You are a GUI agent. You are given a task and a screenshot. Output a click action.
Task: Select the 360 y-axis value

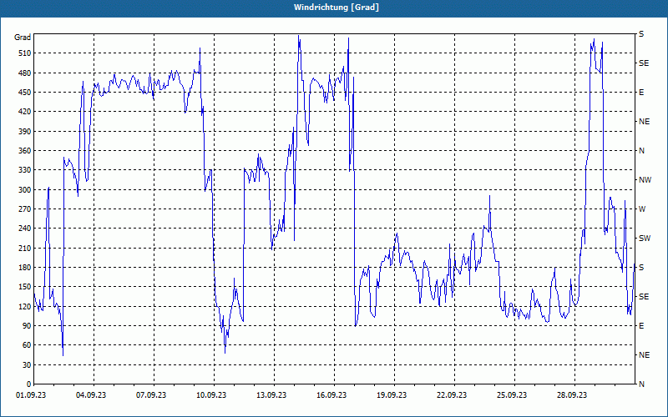(25, 151)
